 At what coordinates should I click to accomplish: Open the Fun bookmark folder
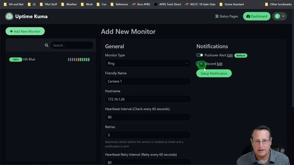pos(102,4)
